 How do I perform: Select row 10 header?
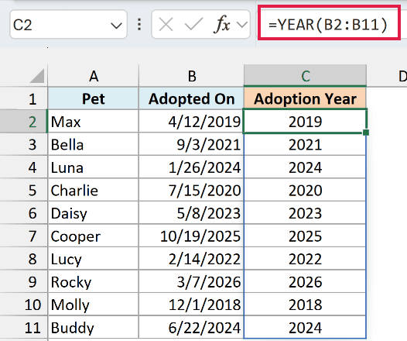pyautogui.click(x=24, y=305)
